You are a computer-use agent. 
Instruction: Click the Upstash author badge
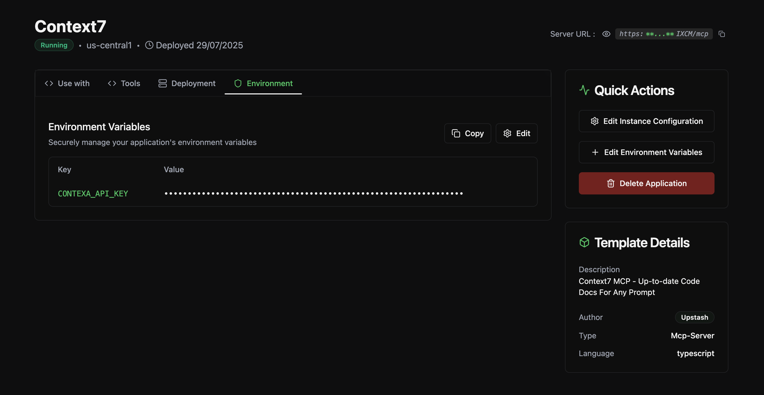(694, 317)
